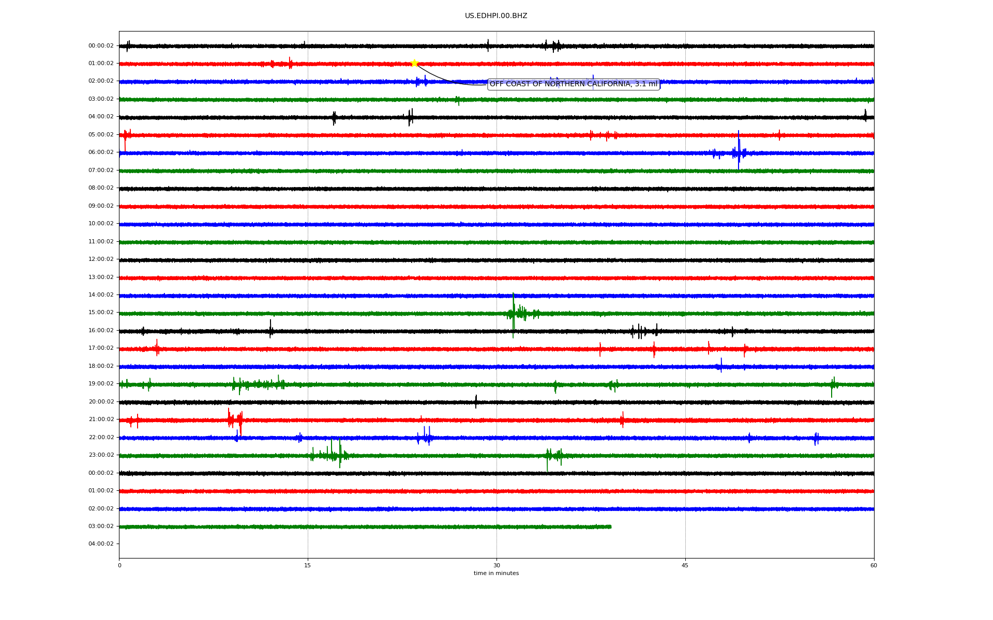
Task: Click the 23:00:02 row label
Action: click(x=101, y=455)
